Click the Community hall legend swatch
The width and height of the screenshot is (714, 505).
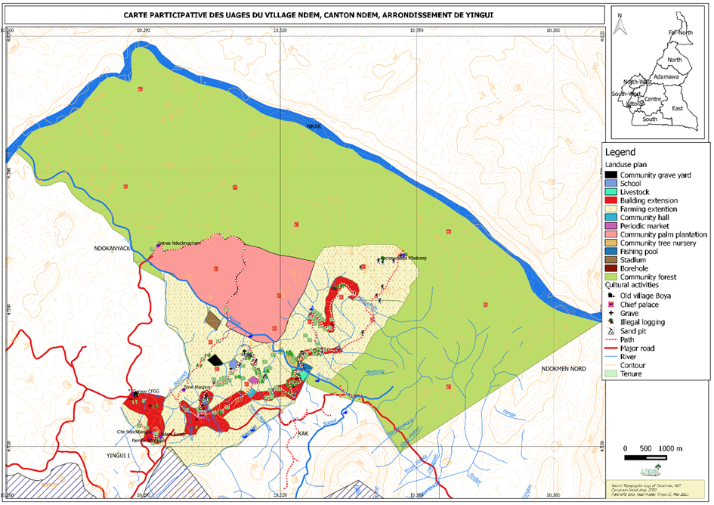[611, 218]
